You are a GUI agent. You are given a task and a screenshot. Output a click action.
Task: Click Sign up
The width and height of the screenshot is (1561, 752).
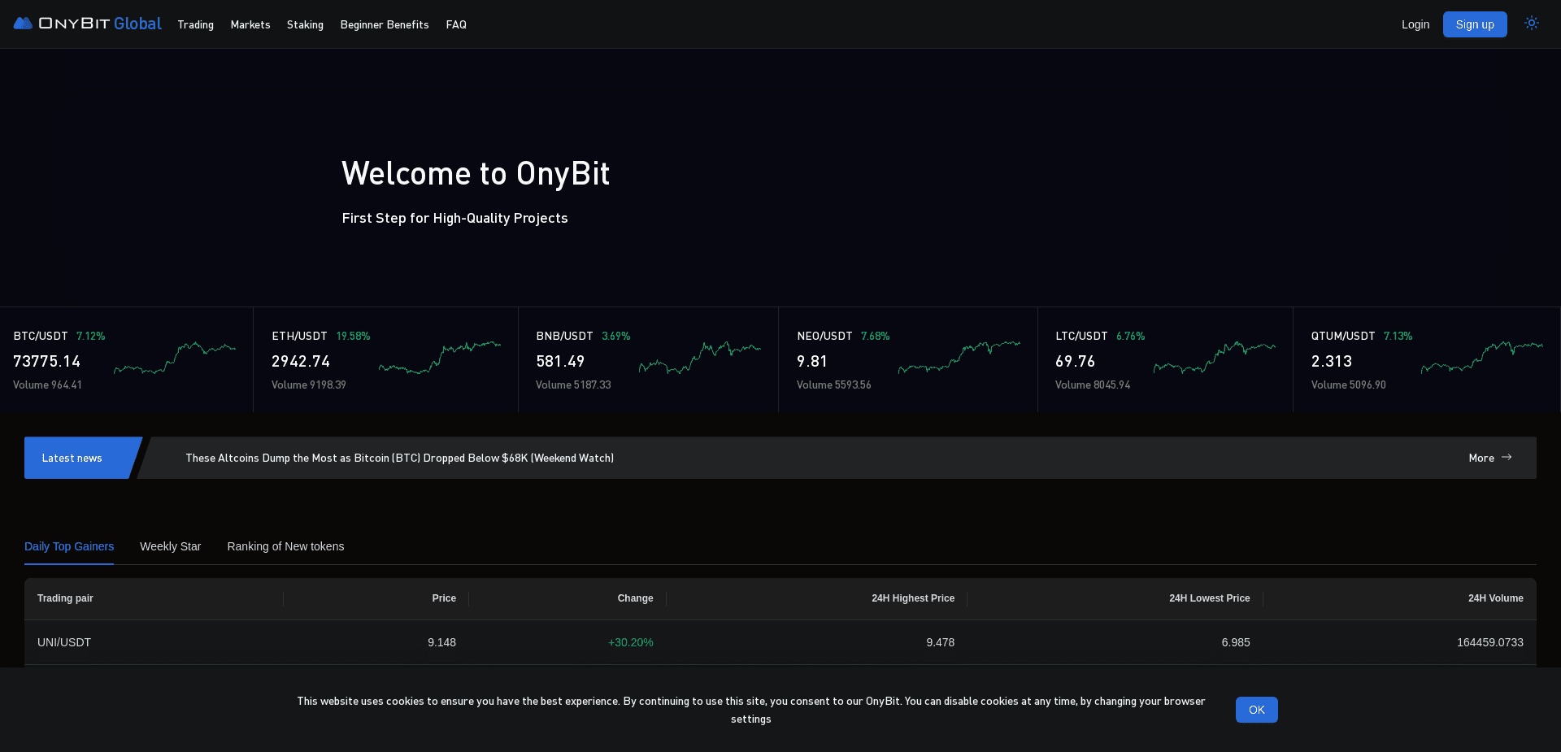coord(1474,24)
